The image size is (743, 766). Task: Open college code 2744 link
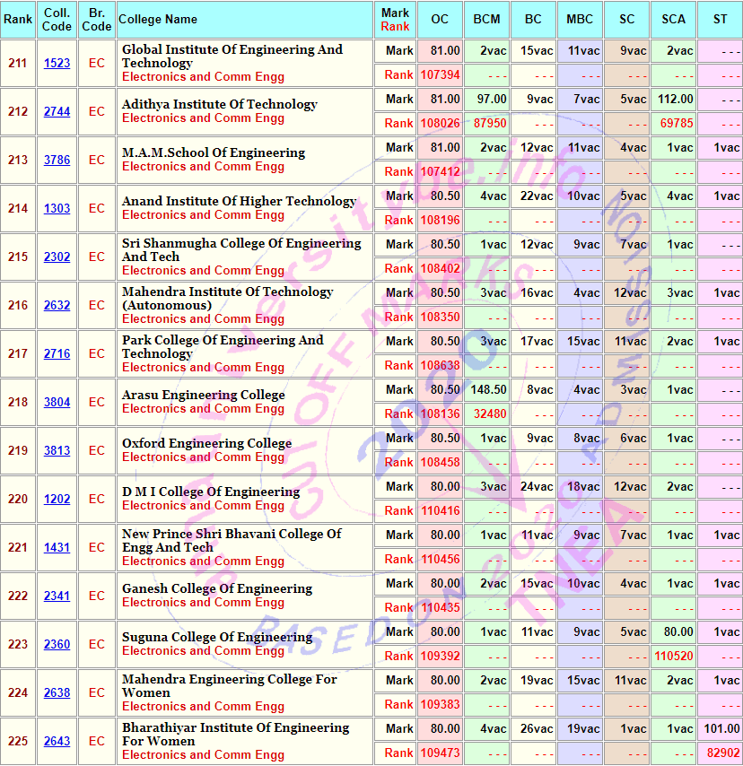pyautogui.click(x=57, y=112)
